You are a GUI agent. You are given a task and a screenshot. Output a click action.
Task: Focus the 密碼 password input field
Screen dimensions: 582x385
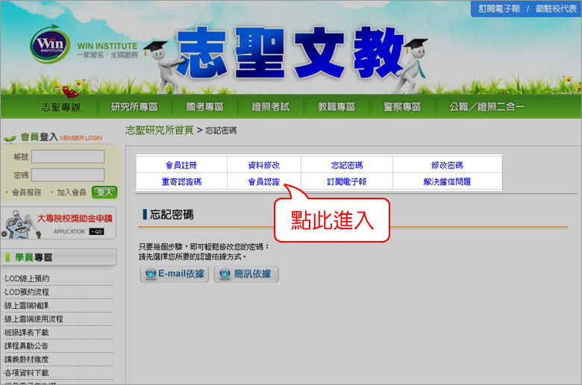tap(68, 175)
